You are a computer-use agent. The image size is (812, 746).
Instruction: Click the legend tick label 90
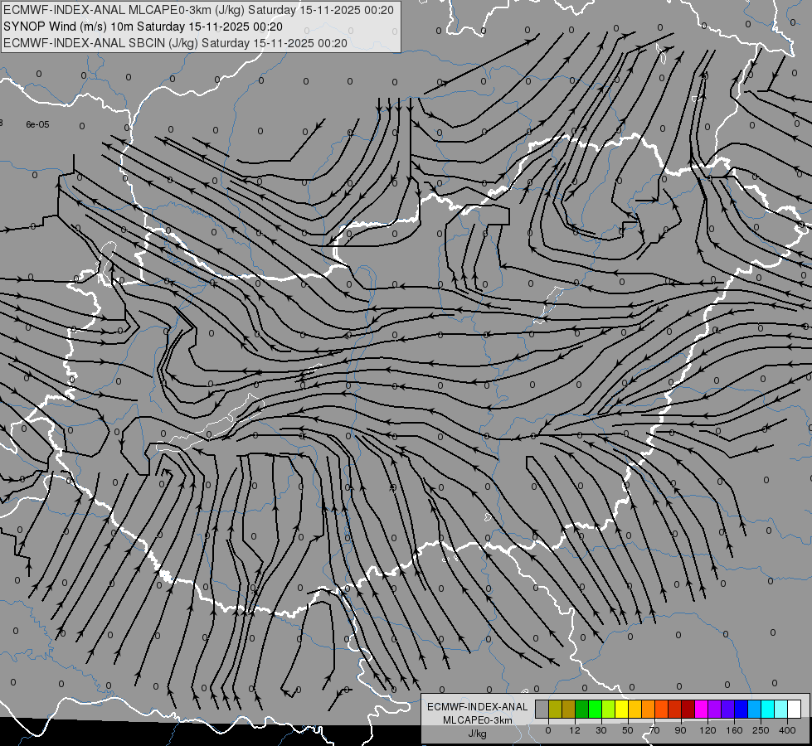[x=681, y=730]
